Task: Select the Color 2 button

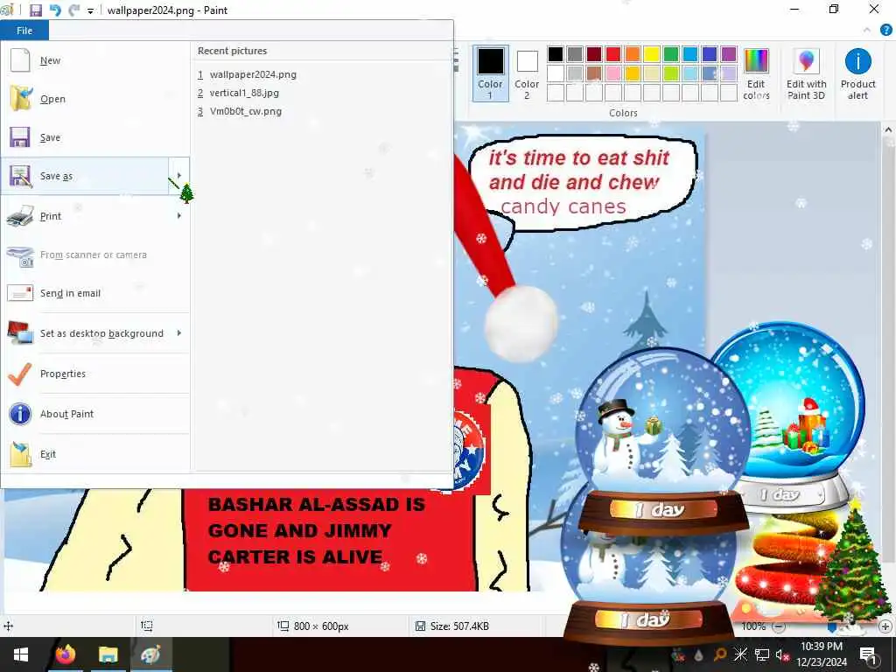Action: (526, 73)
